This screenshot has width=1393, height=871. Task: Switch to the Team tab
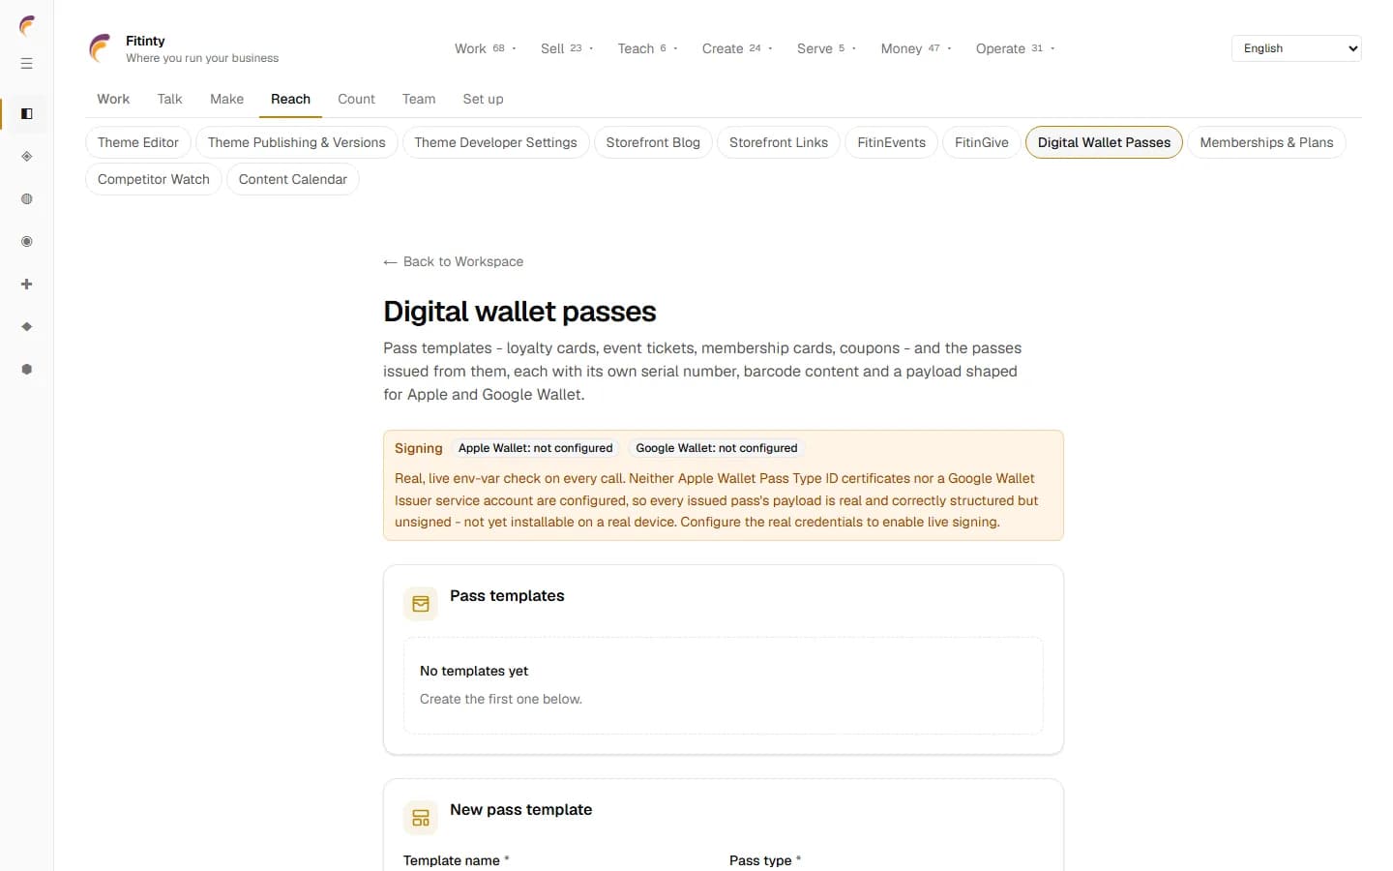[419, 99]
